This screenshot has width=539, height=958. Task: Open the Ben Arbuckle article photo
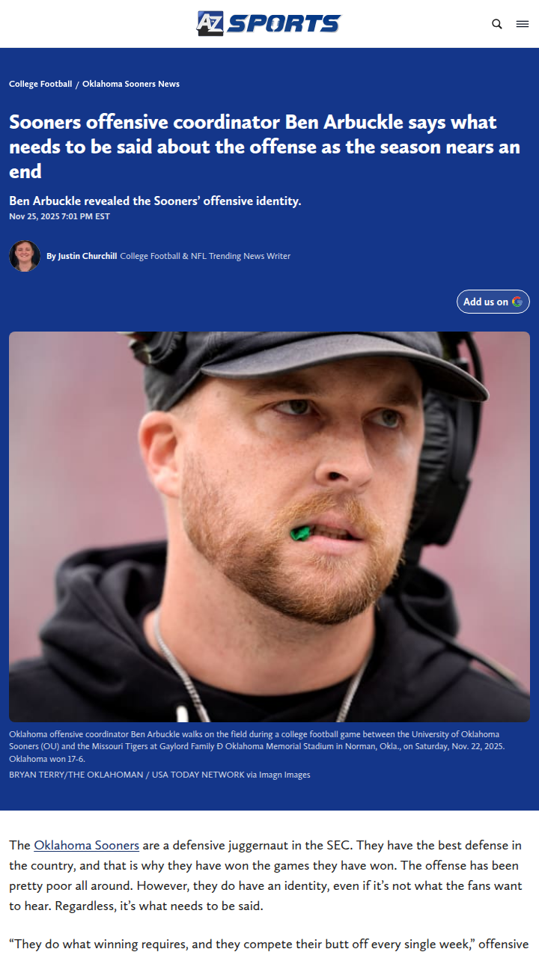click(269, 527)
